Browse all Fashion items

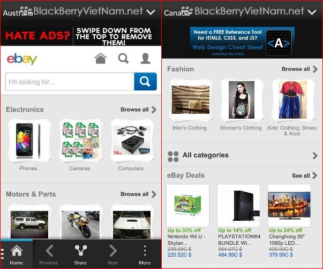(299, 69)
